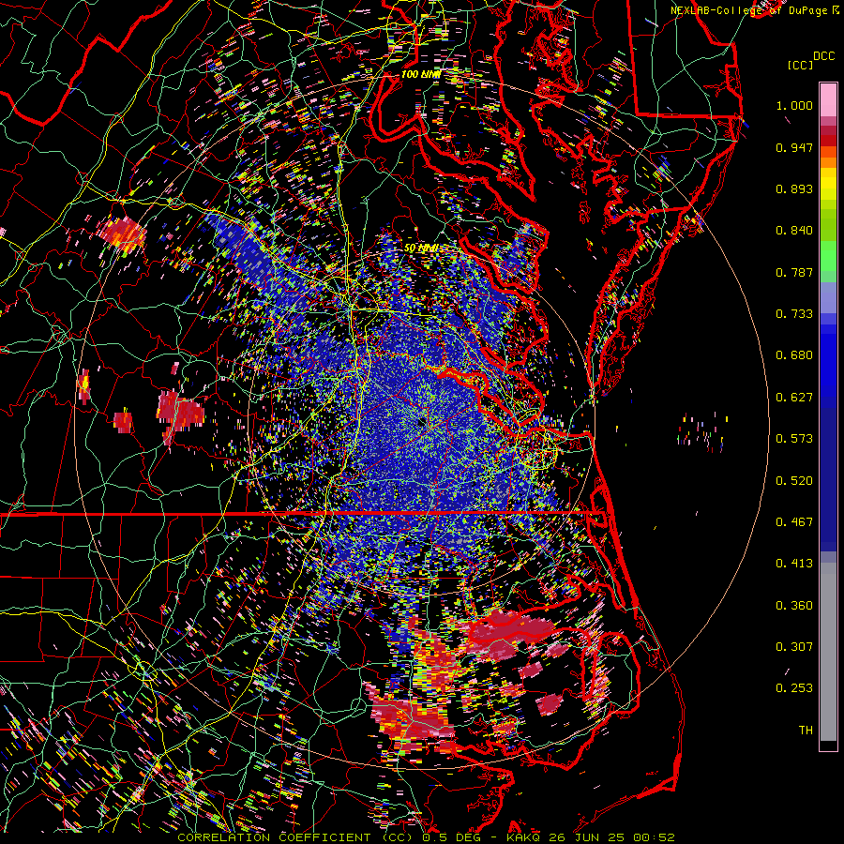The height and width of the screenshot is (844, 844).
Task: Select the 0.253 scale value
Action: pos(794,688)
